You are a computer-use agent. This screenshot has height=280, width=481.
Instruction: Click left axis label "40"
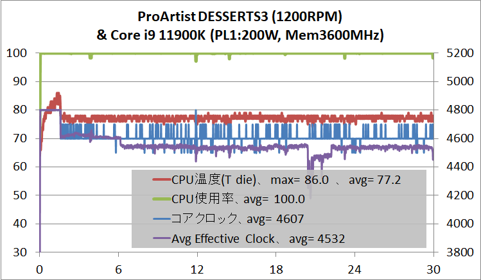click(x=20, y=224)
